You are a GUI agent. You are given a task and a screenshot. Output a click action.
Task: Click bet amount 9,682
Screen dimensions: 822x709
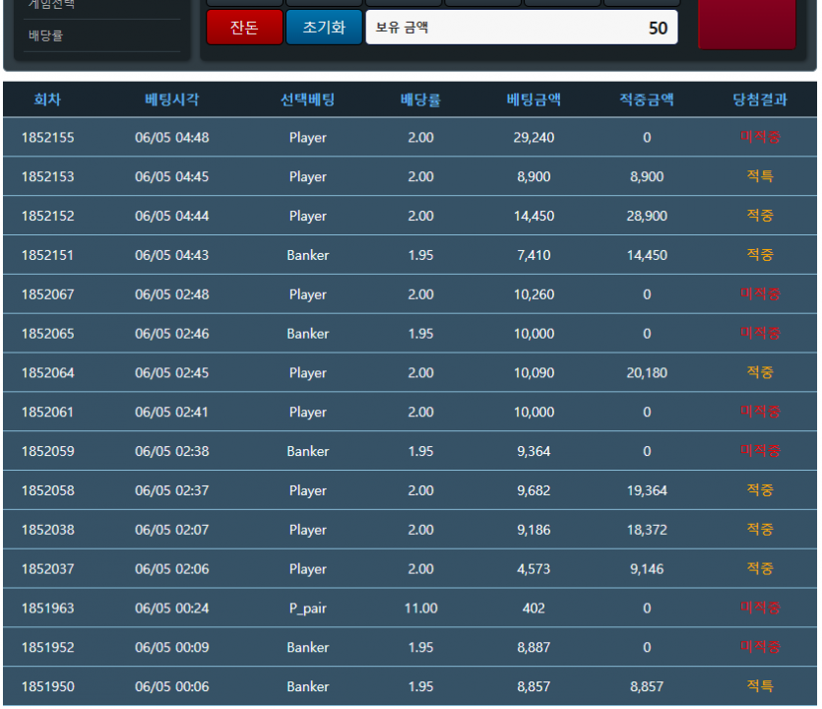click(534, 490)
